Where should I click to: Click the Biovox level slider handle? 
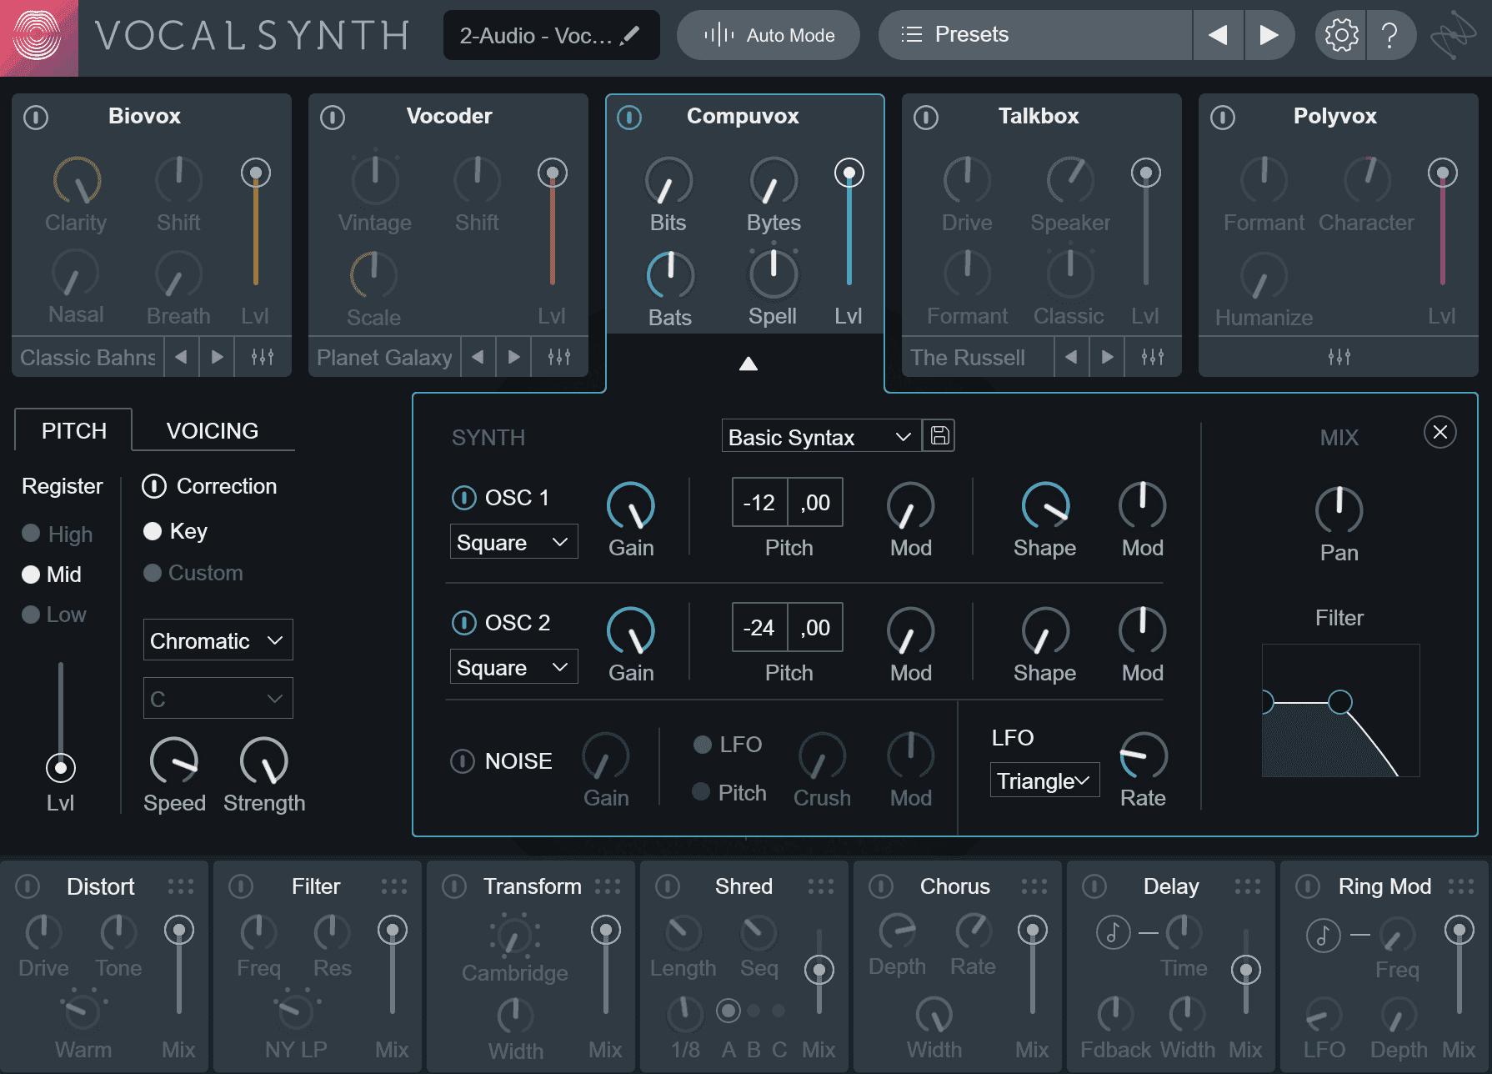256,173
